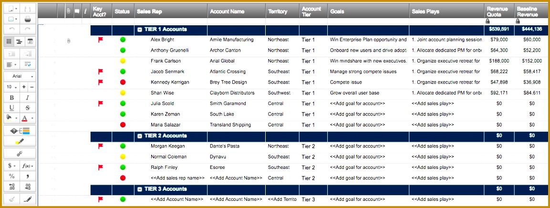This screenshot has width=550, height=208.
Task: Toggle key account flag for Julia Scold
Action: coord(101,104)
